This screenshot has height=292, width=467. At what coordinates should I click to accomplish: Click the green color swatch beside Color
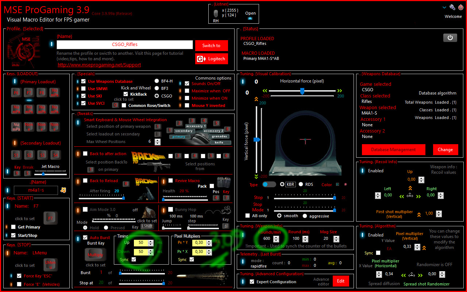pos(337,184)
